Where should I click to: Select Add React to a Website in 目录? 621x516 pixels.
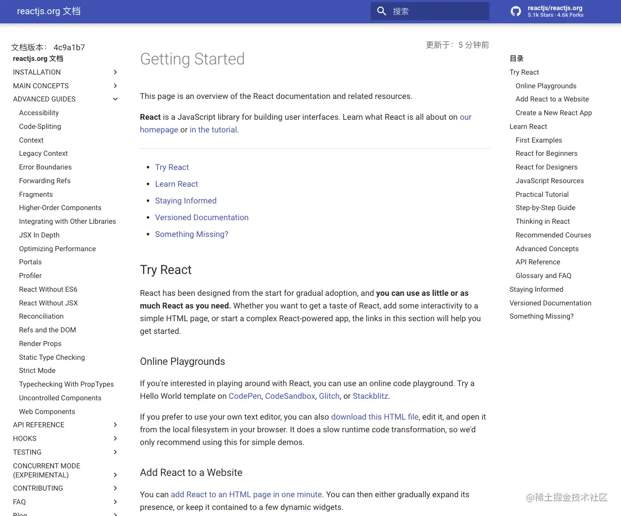[552, 99]
